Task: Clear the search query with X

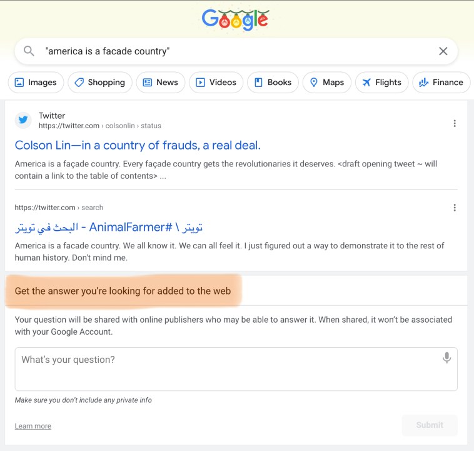Action: point(443,51)
